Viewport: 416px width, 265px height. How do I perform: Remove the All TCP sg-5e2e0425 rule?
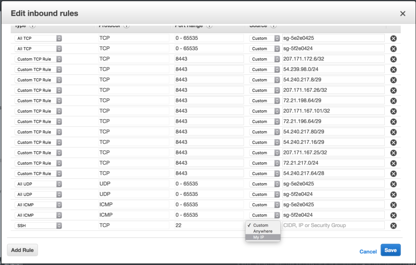393,39
